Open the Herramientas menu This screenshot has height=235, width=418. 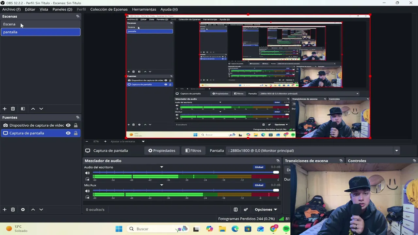pos(144,9)
